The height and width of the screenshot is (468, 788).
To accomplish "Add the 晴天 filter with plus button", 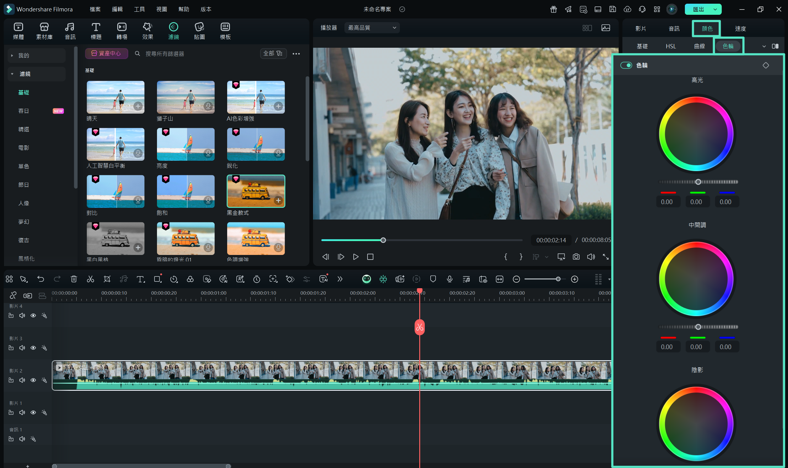I will tap(138, 106).
